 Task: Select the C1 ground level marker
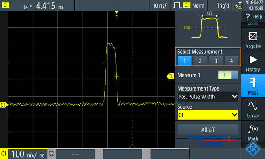(x=4, y=105)
